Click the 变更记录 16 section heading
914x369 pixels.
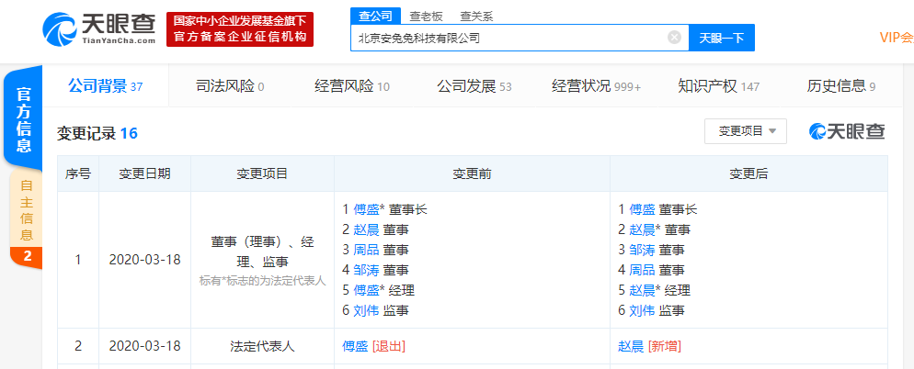click(97, 133)
